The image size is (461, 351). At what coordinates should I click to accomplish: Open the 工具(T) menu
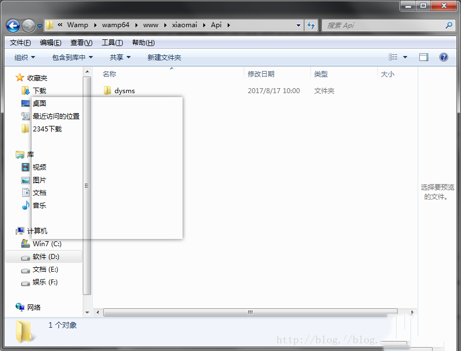pyautogui.click(x=112, y=43)
